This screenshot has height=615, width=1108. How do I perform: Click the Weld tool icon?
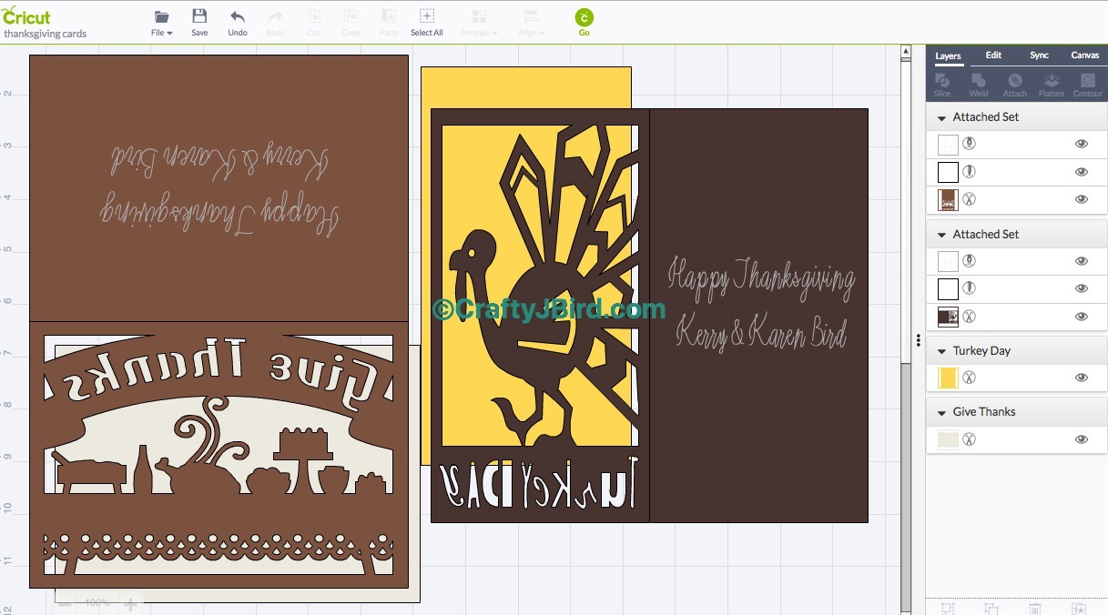(979, 82)
